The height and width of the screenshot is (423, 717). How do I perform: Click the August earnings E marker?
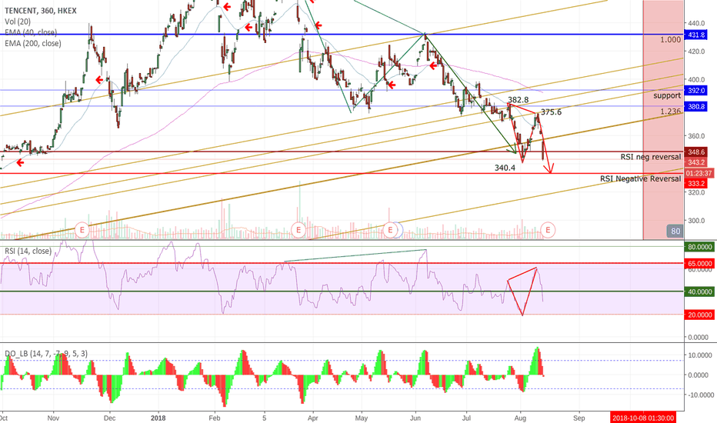[548, 229]
